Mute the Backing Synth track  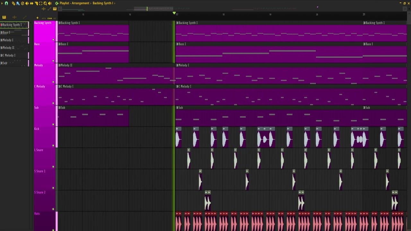click(x=53, y=40)
